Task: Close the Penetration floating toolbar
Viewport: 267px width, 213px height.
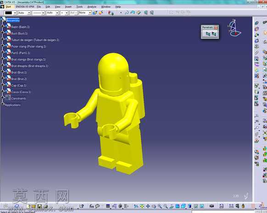Action: [x=216, y=27]
